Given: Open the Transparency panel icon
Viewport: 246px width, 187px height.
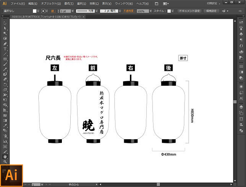Looking at the screenshot, I should click(241, 78).
